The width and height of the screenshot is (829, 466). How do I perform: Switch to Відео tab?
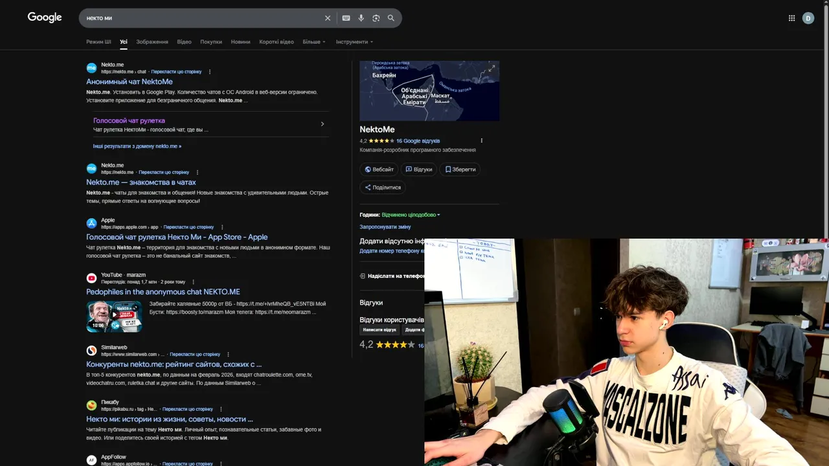[185, 42]
